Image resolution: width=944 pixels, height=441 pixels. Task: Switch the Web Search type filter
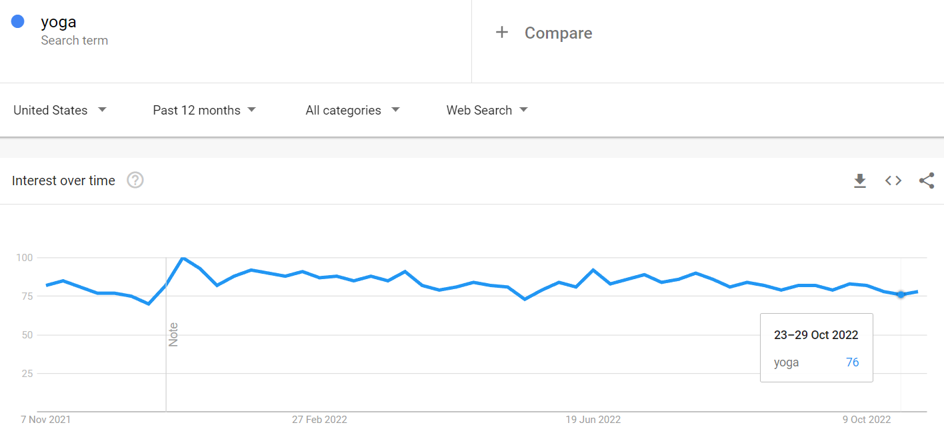point(487,110)
